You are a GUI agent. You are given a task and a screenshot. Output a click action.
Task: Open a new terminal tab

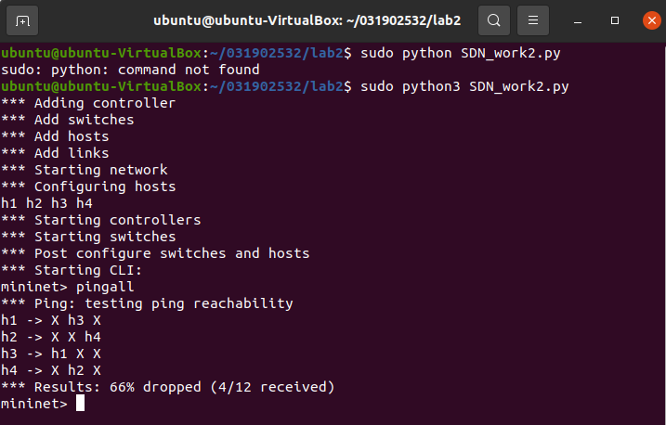point(22,19)
